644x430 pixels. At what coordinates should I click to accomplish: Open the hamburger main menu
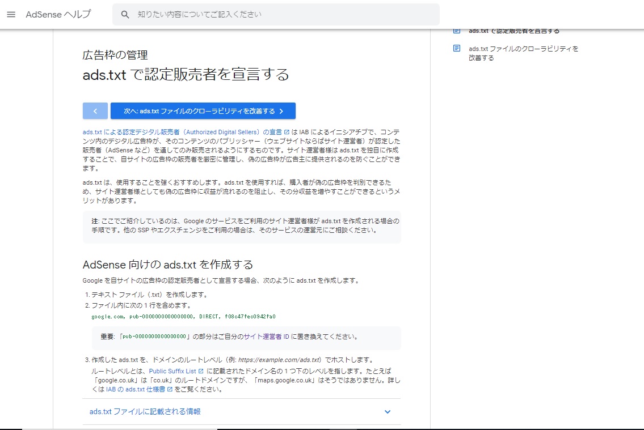[x=11, y=14]
